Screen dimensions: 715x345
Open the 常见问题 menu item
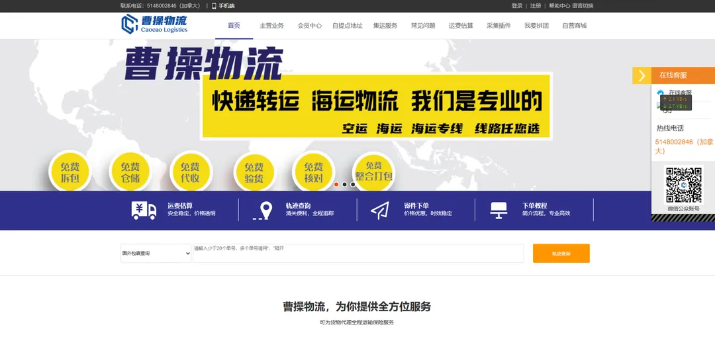(x=423, y=26)
